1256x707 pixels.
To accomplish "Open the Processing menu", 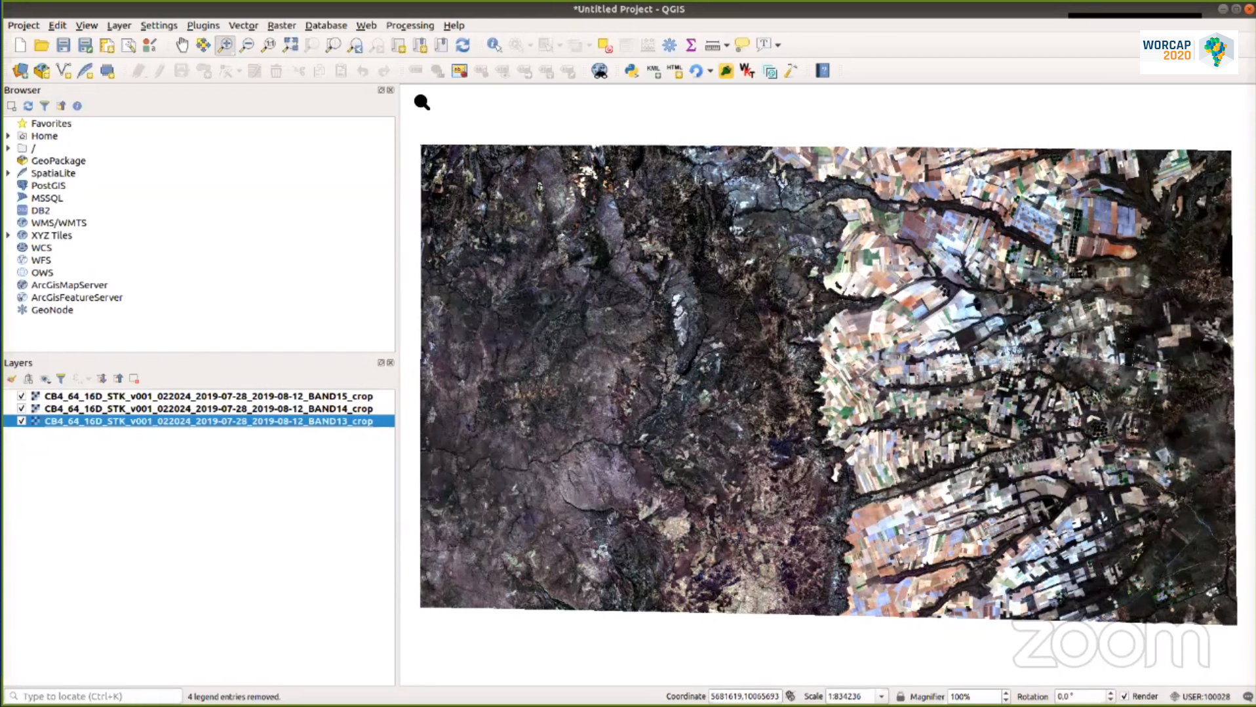I will 410,25.
